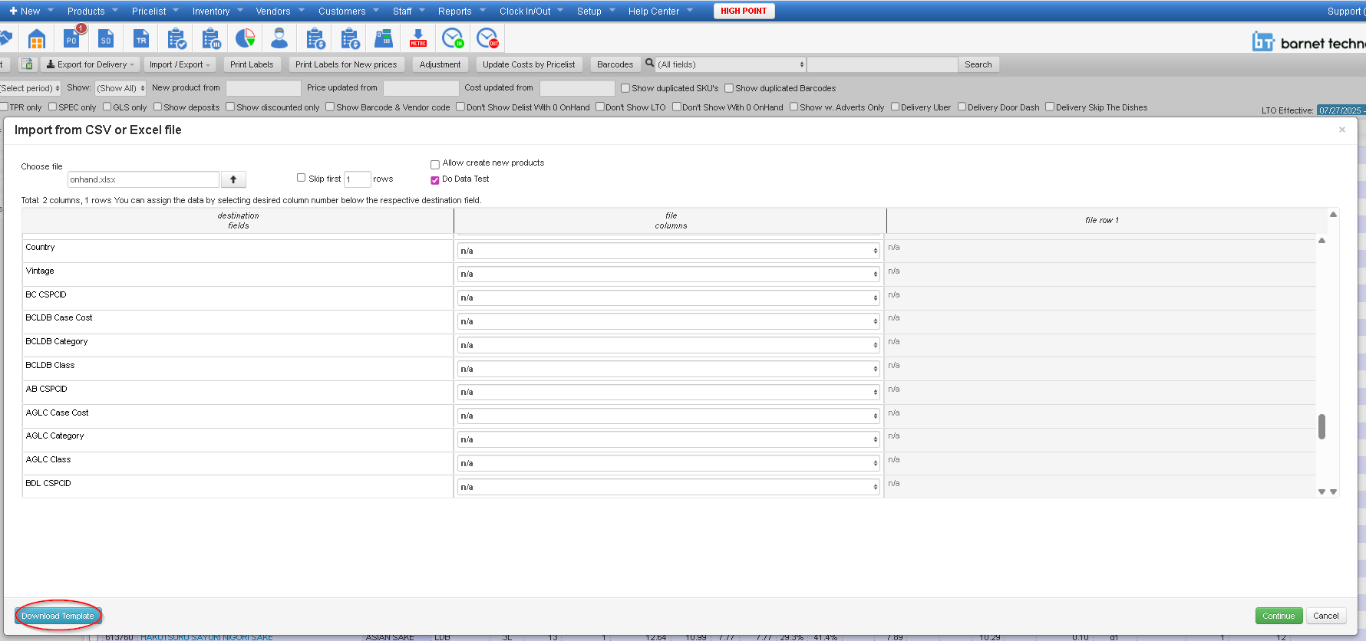Expand file column dropdown for BCLDB Category
This screenshot has width=1366, height=641.
(x=668, y=346)
